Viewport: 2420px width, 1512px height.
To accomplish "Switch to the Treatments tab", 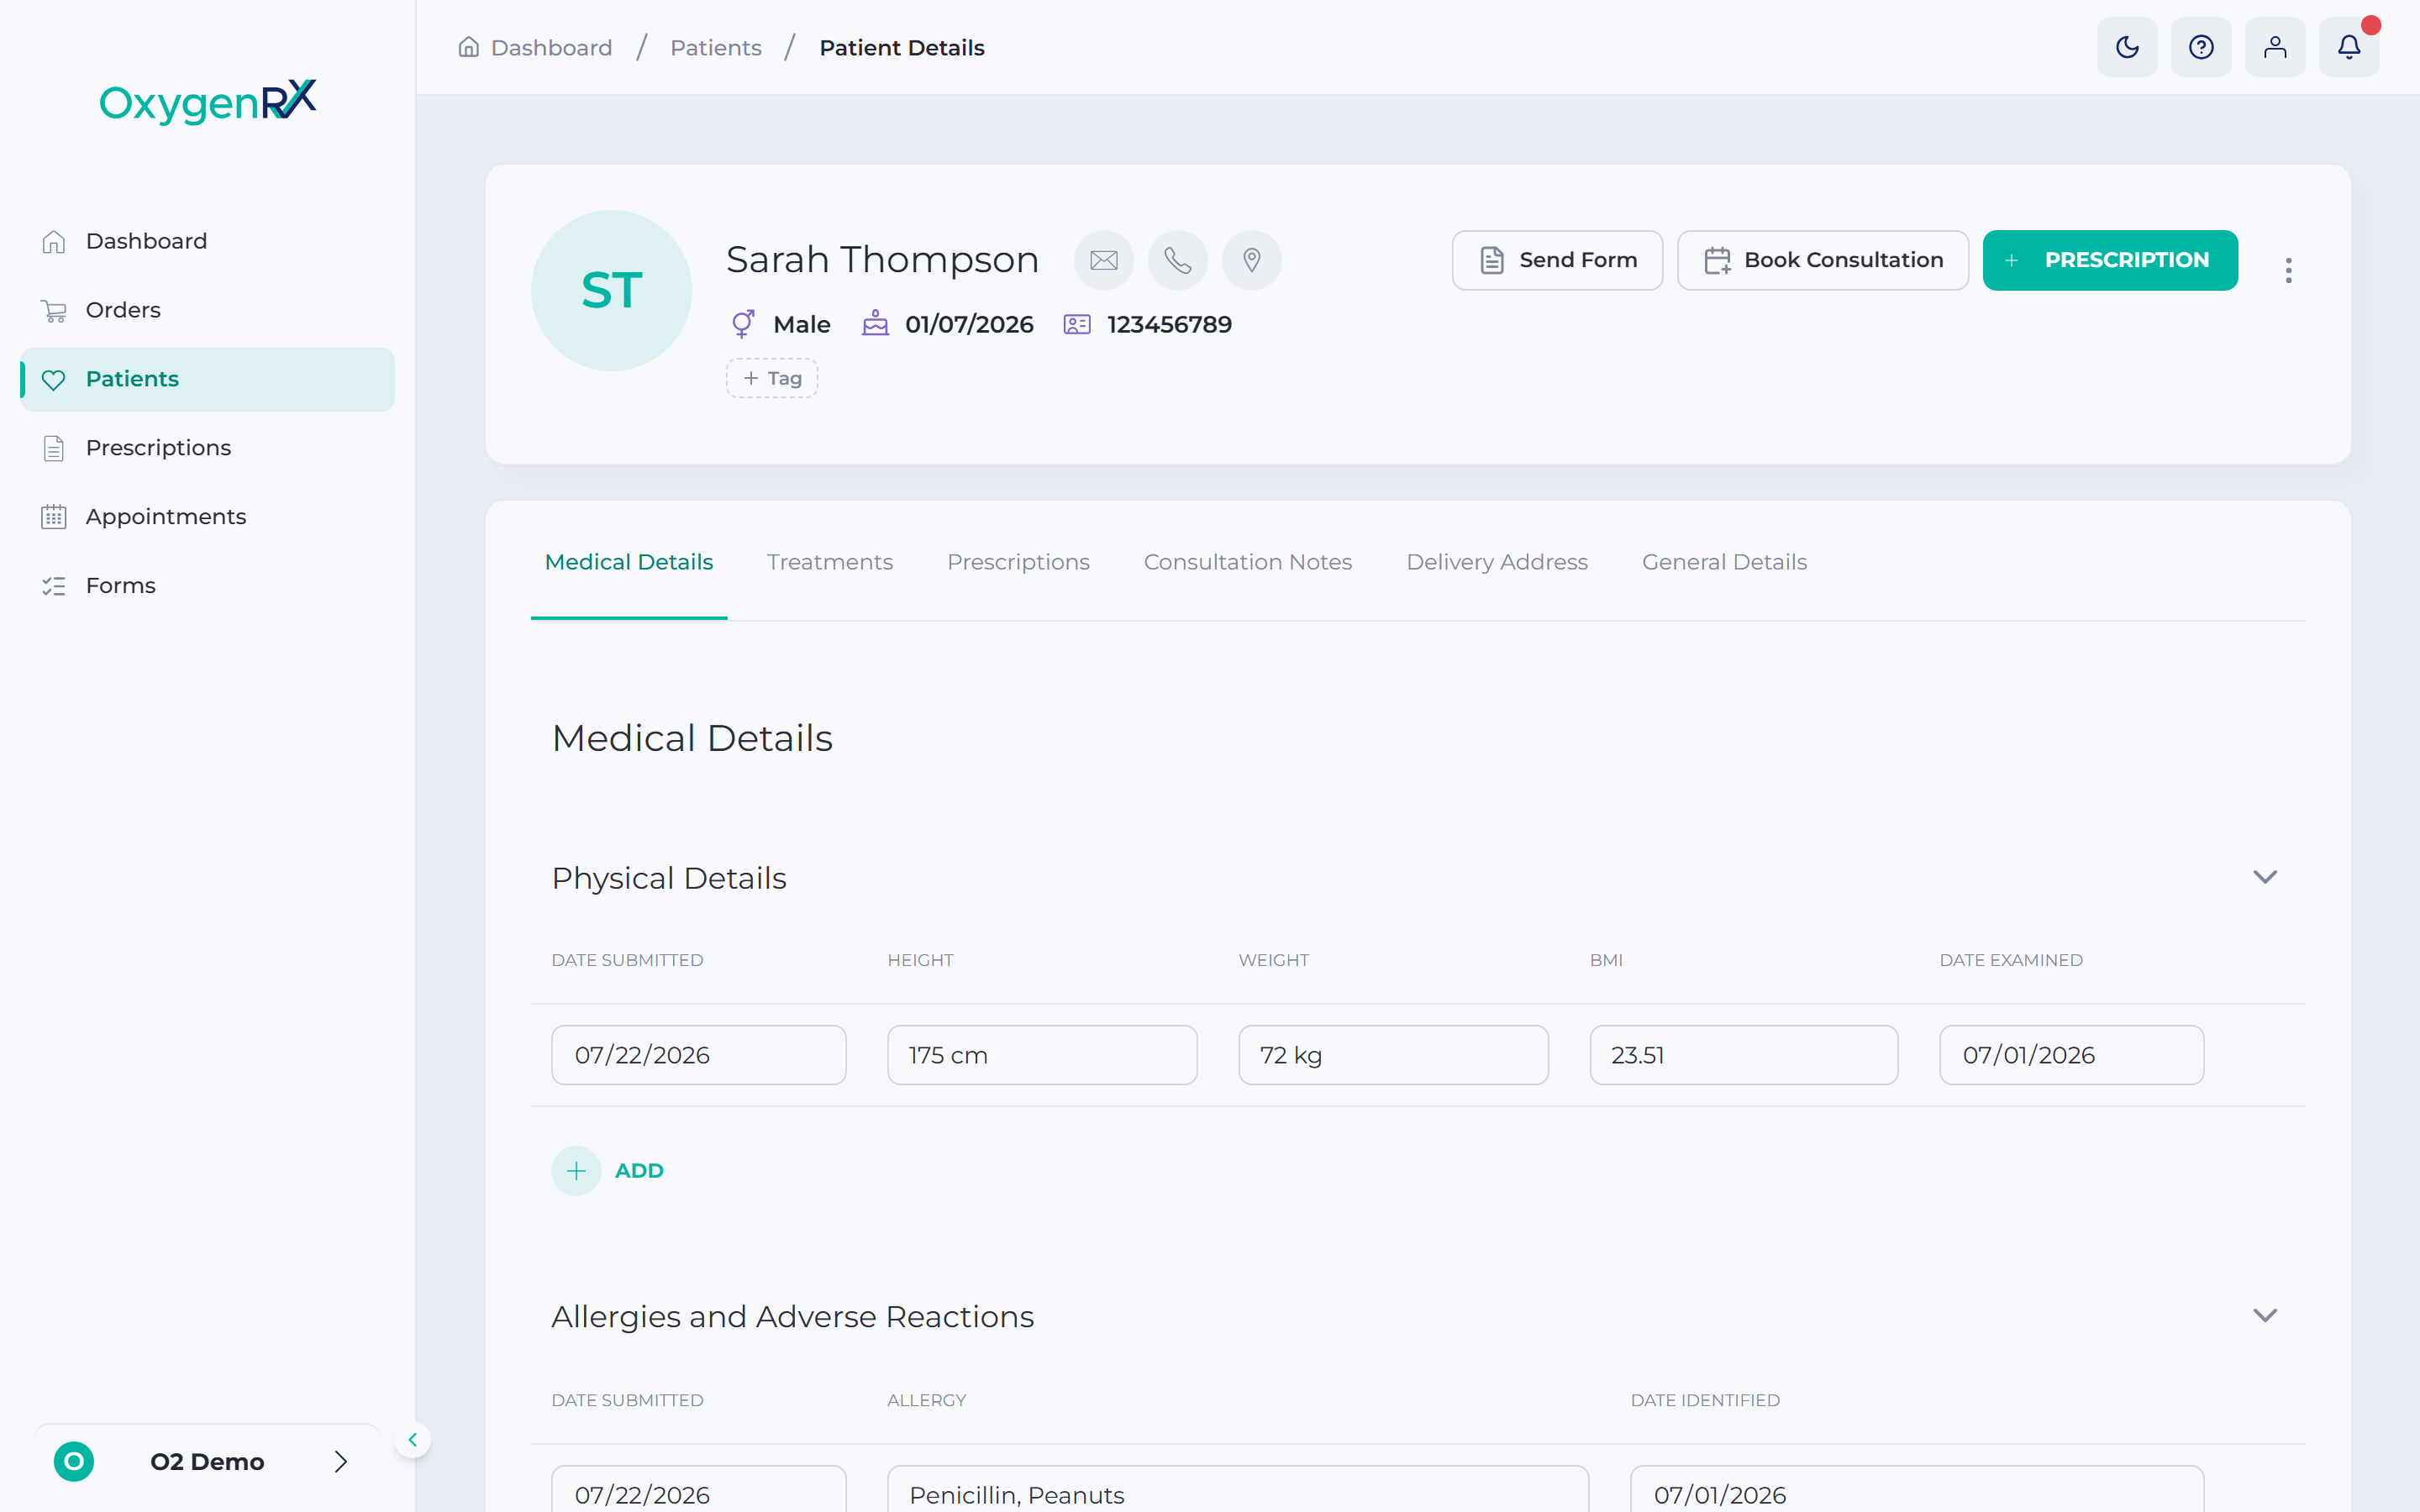I will (830, 562).
